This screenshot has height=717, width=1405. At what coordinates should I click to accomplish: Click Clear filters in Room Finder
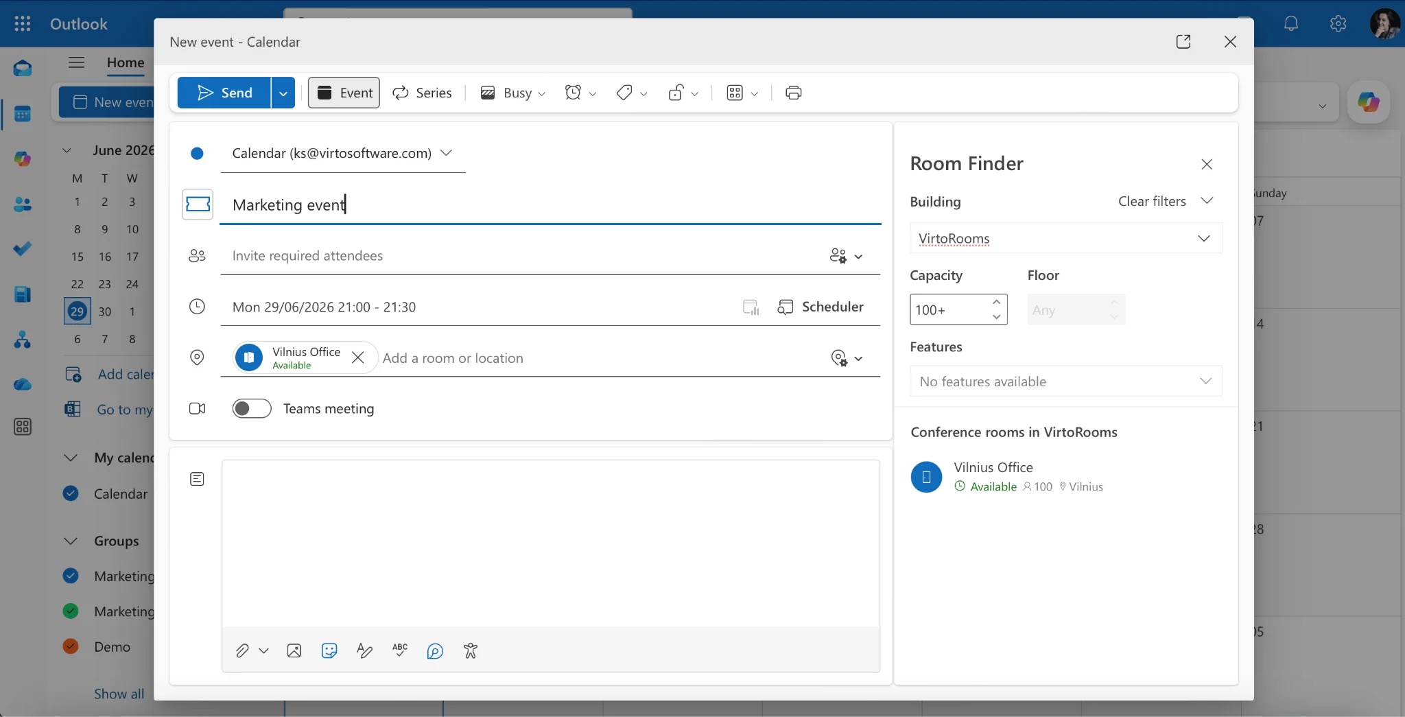click(x=1152, y=201)
